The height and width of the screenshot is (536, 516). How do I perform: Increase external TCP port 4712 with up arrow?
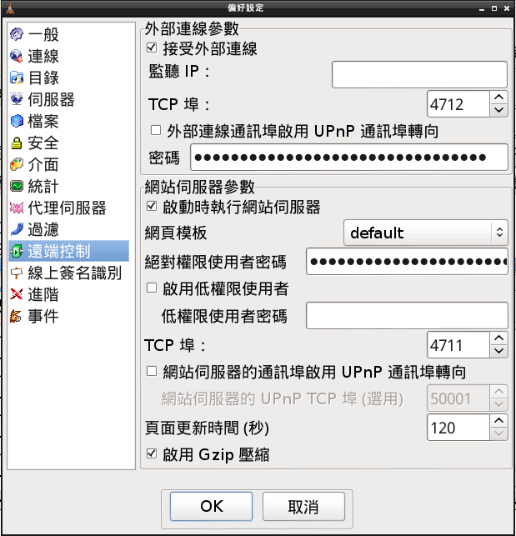498,98
